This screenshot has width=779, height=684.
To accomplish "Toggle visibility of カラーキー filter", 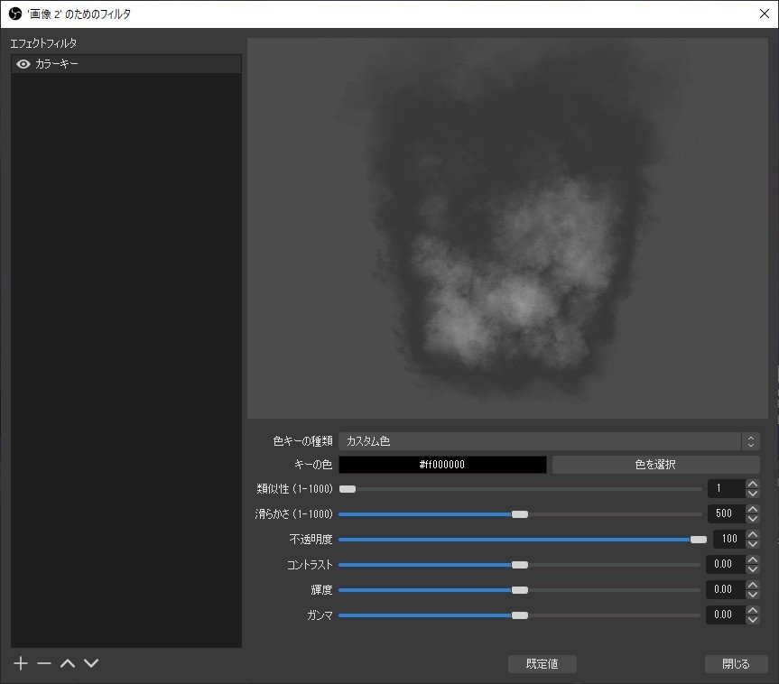I will pyautogui.click(x=23, y=64).
